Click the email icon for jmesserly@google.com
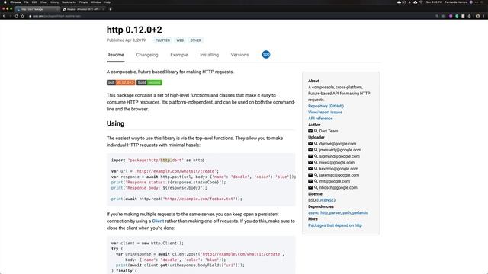 310,150
